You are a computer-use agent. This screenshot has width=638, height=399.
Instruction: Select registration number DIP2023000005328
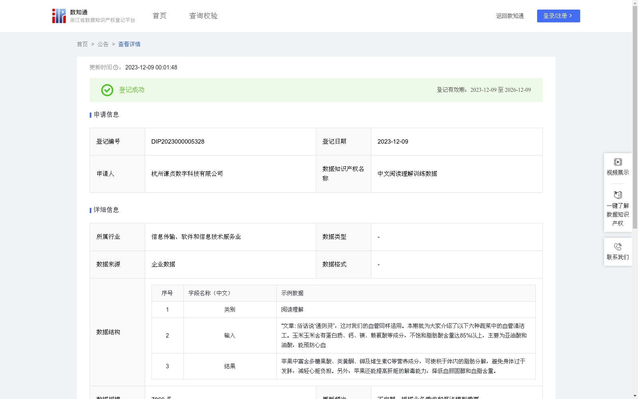coord(177,142)
